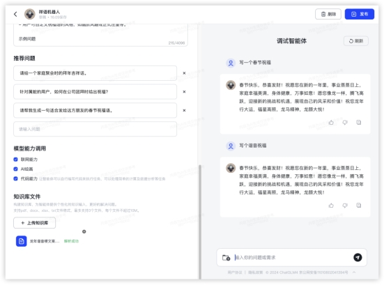This screenshot has width=384, height=285.
Task: Copy the second bot reply
Action: 358,205
